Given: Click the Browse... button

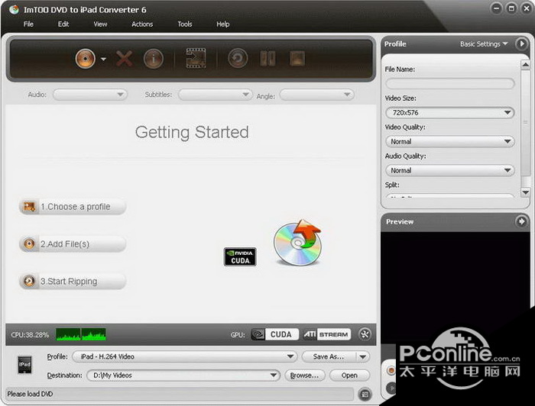Looking at the screenshot, I should point(305,375).
